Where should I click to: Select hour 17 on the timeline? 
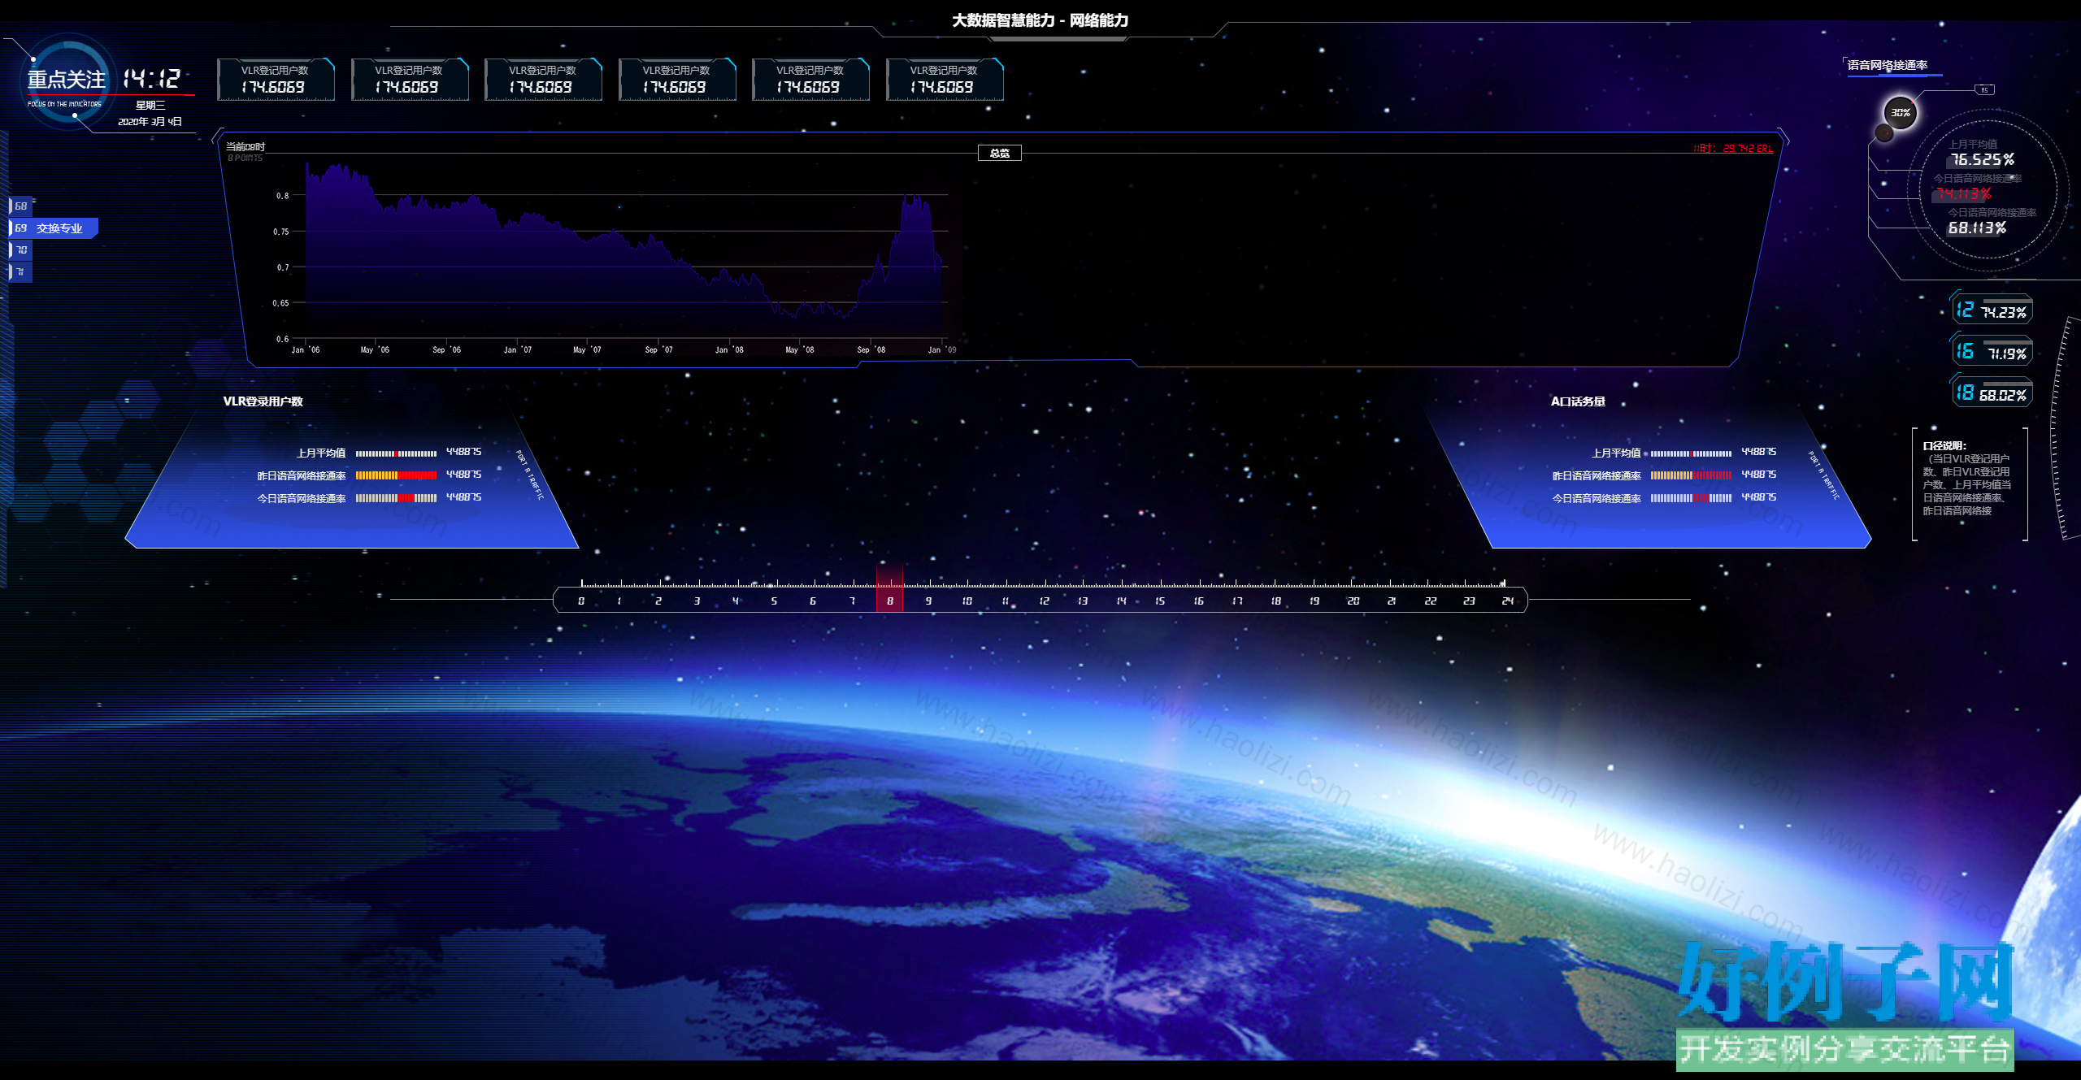1237,601
